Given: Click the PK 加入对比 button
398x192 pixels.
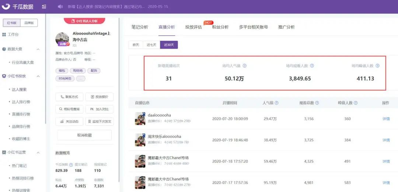Looking at the screenshot, I should pyautogui.click(x=99, y=109).
